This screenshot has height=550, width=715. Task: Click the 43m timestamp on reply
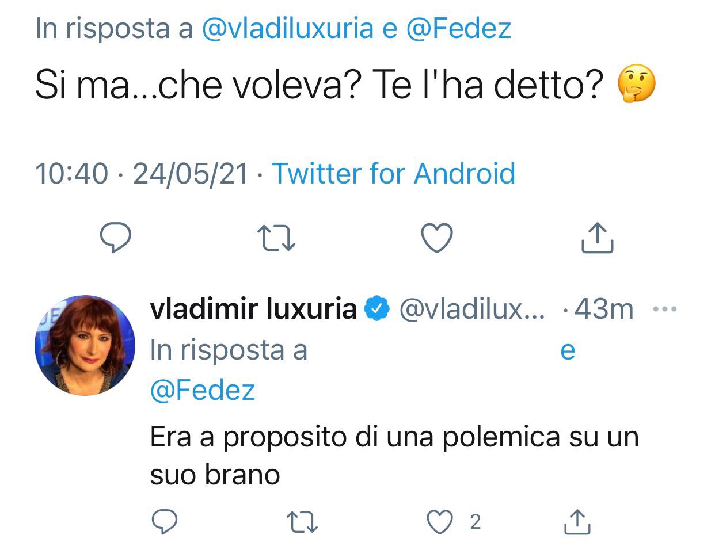(x=604, y=310)
